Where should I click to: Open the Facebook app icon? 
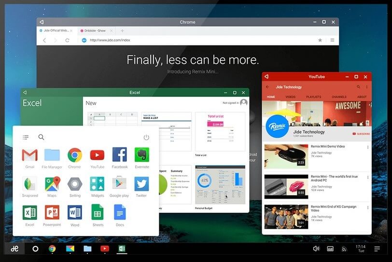[x=120, y=155]
